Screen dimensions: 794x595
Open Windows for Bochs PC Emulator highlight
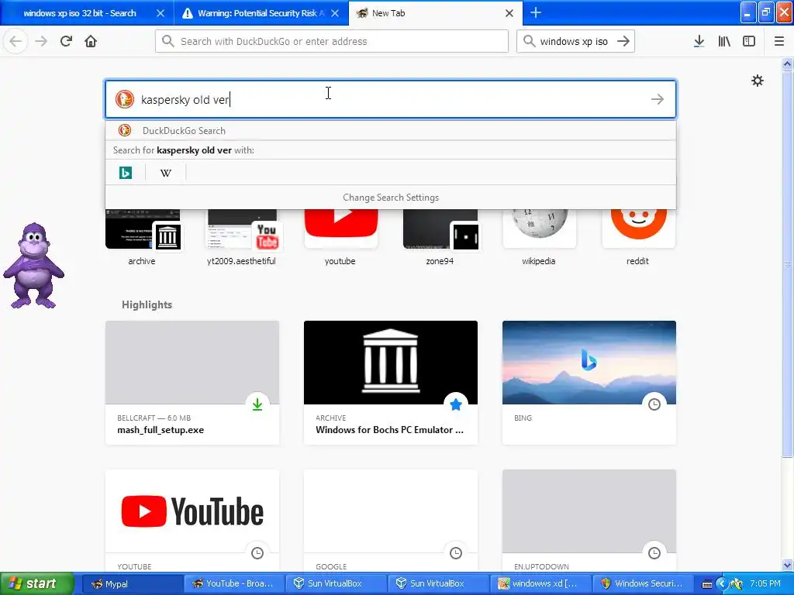point(391,383)
